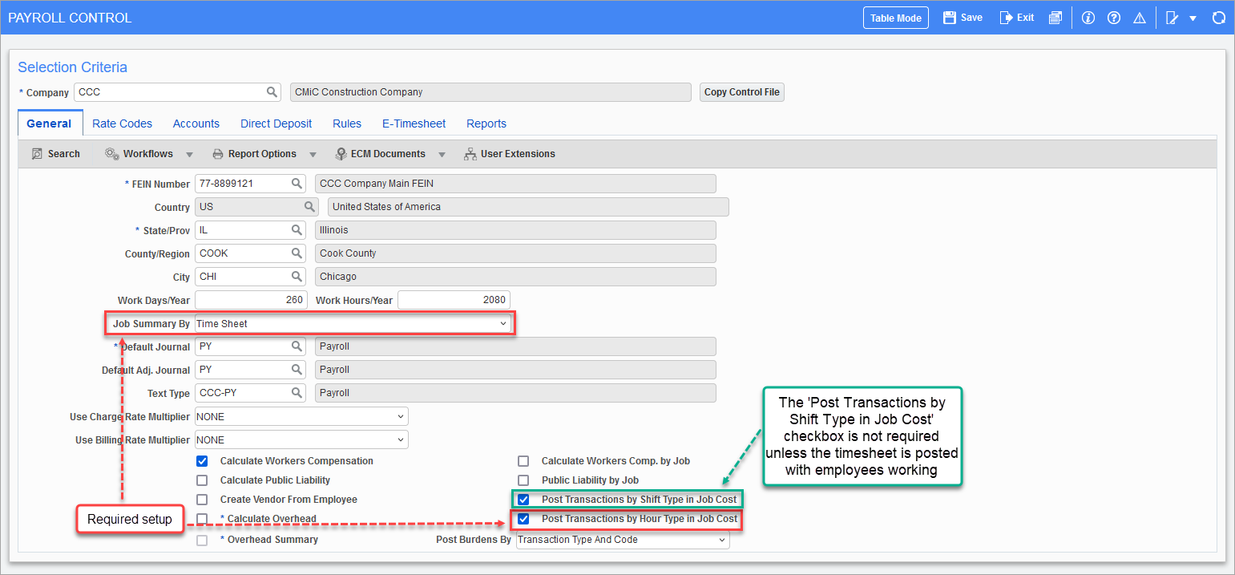Click the Copy Control File button
1235x575 pixels.
pyautogui.click(x=741, y=91)
